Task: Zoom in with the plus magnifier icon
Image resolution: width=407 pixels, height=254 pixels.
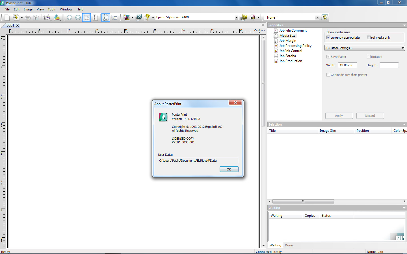Action: click(70, 17)
